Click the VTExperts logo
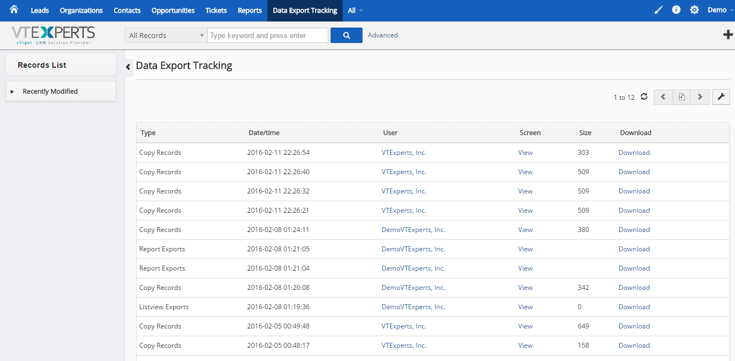 point(53,35)
